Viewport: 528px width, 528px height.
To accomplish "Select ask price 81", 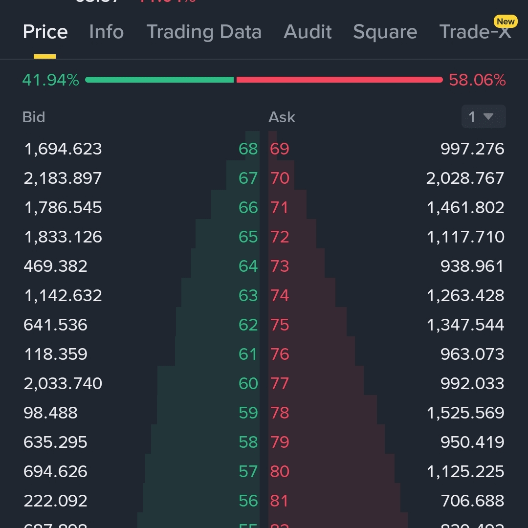I will pos(280,501).
